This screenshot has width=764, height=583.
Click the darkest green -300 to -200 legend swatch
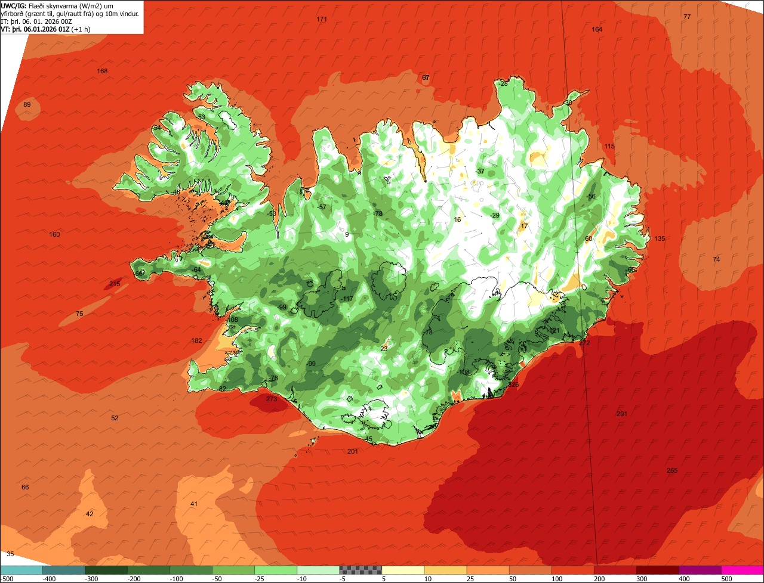coord(106,570)
